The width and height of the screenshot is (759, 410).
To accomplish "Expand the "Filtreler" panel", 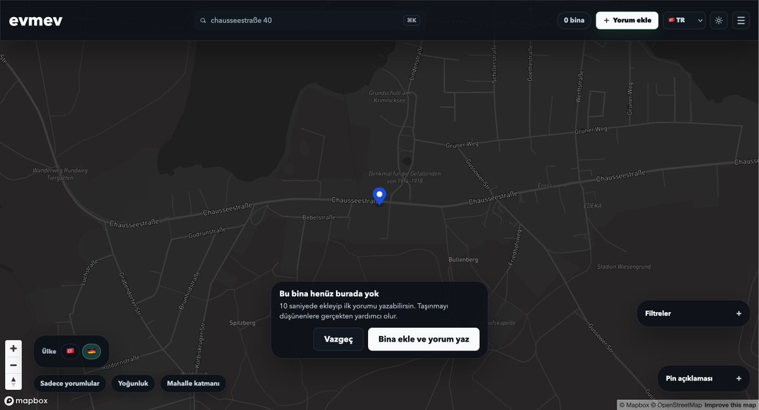I will 693,313.
